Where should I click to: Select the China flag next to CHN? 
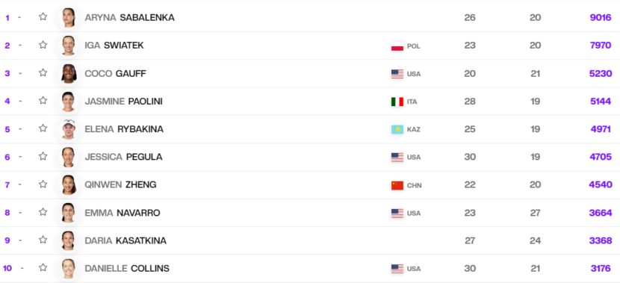pos(397,185)
